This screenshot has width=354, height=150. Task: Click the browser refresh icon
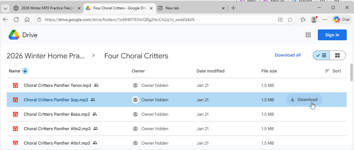pyautogui.click(x=16, y=20)
